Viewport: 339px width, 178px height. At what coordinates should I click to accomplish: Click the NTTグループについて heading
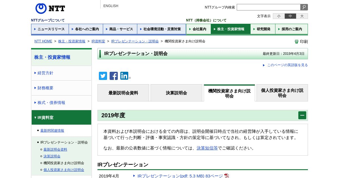coord(48,20)
